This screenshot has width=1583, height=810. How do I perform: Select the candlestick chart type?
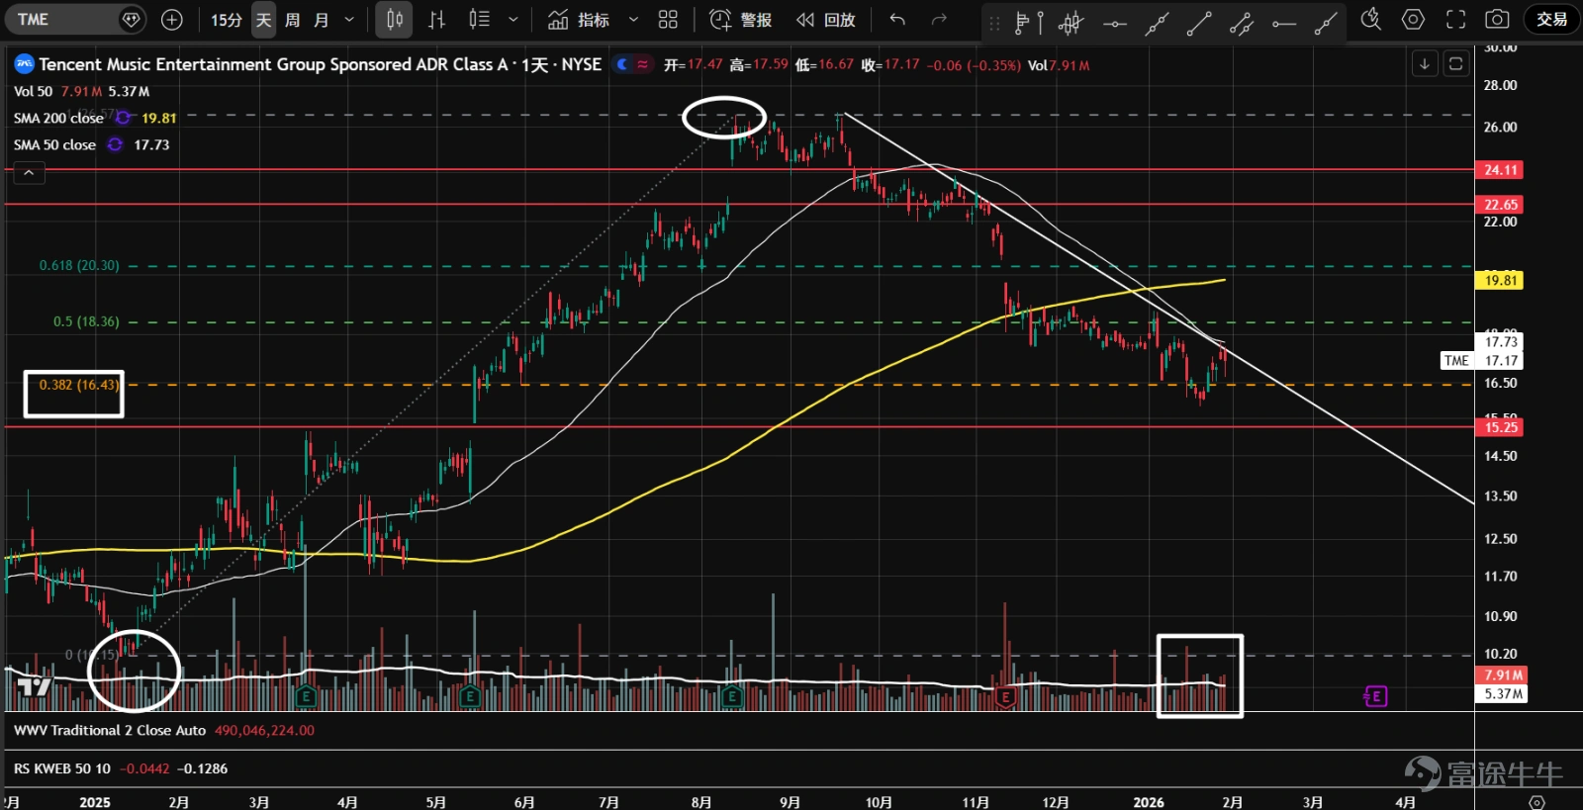click(395, 20)
